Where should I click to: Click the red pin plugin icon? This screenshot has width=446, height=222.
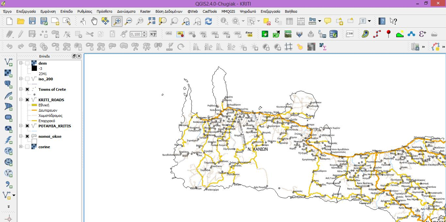pyautogui.click(x=388, y=34)
